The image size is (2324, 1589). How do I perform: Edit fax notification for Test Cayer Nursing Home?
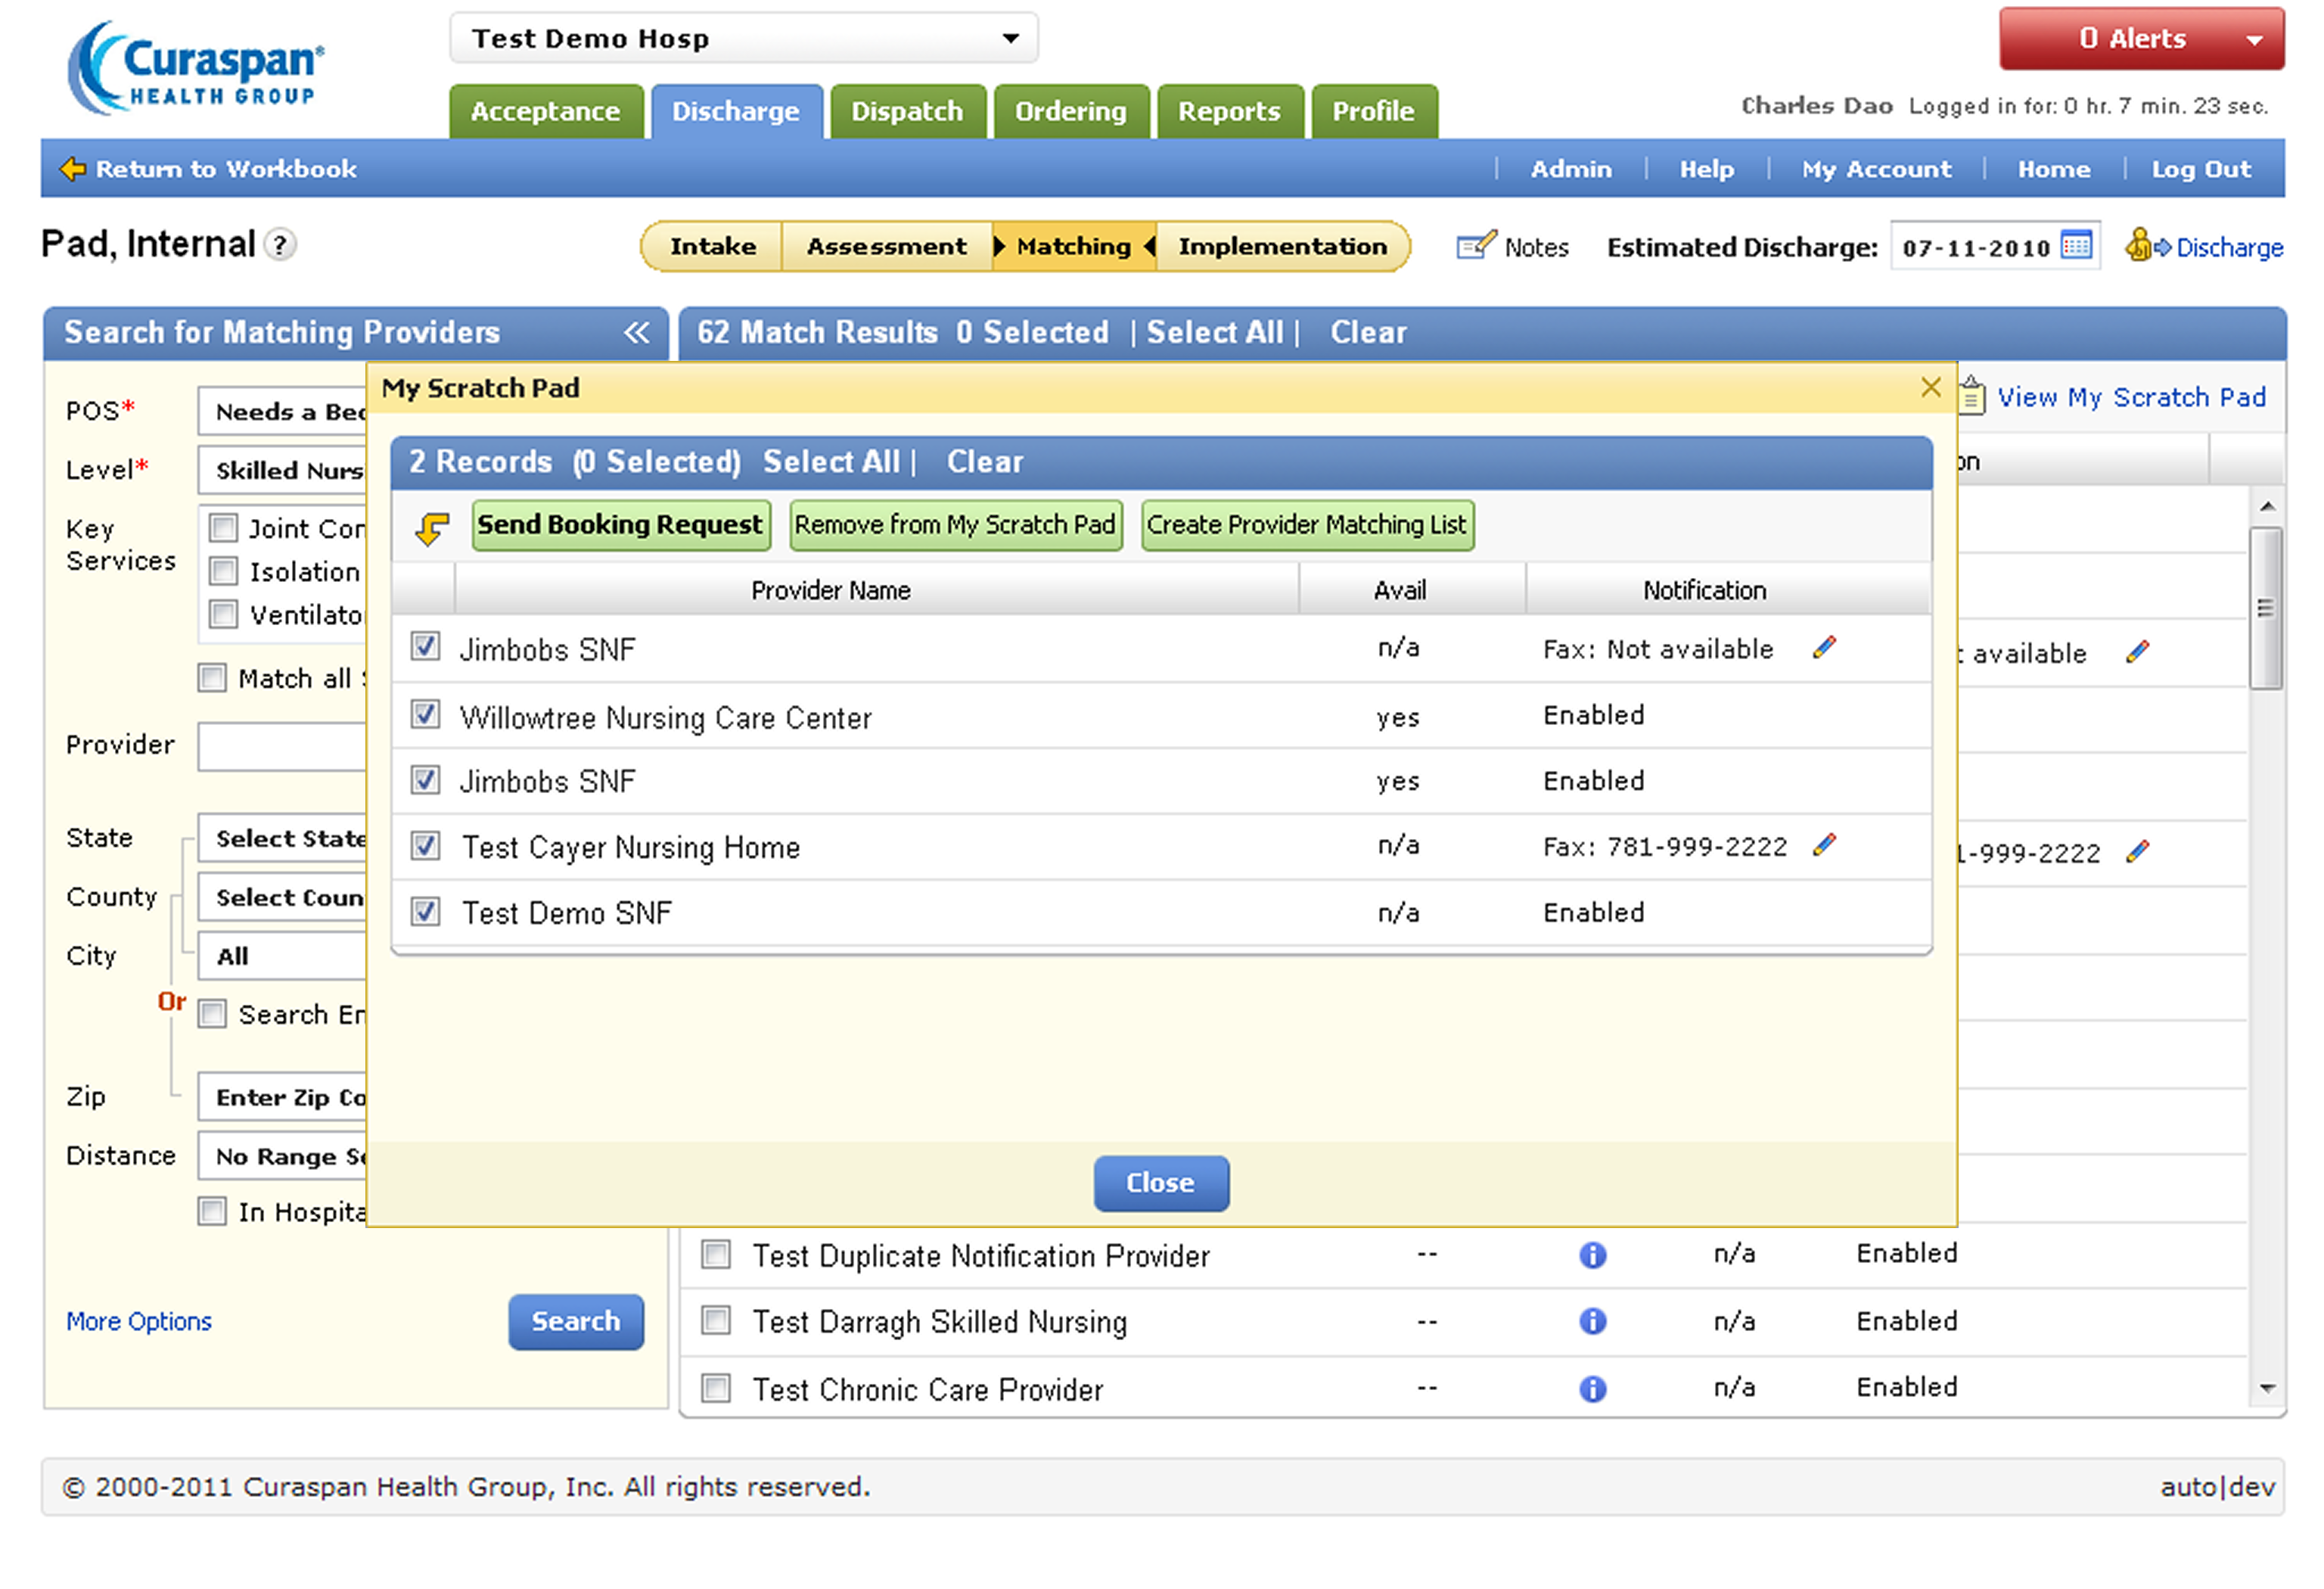pos(1825,847)
